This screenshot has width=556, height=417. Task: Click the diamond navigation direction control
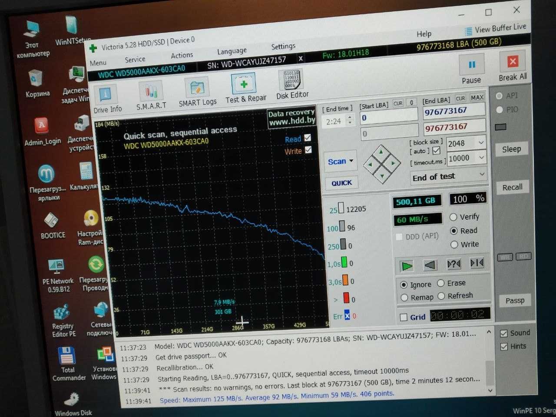pos(381,164)
